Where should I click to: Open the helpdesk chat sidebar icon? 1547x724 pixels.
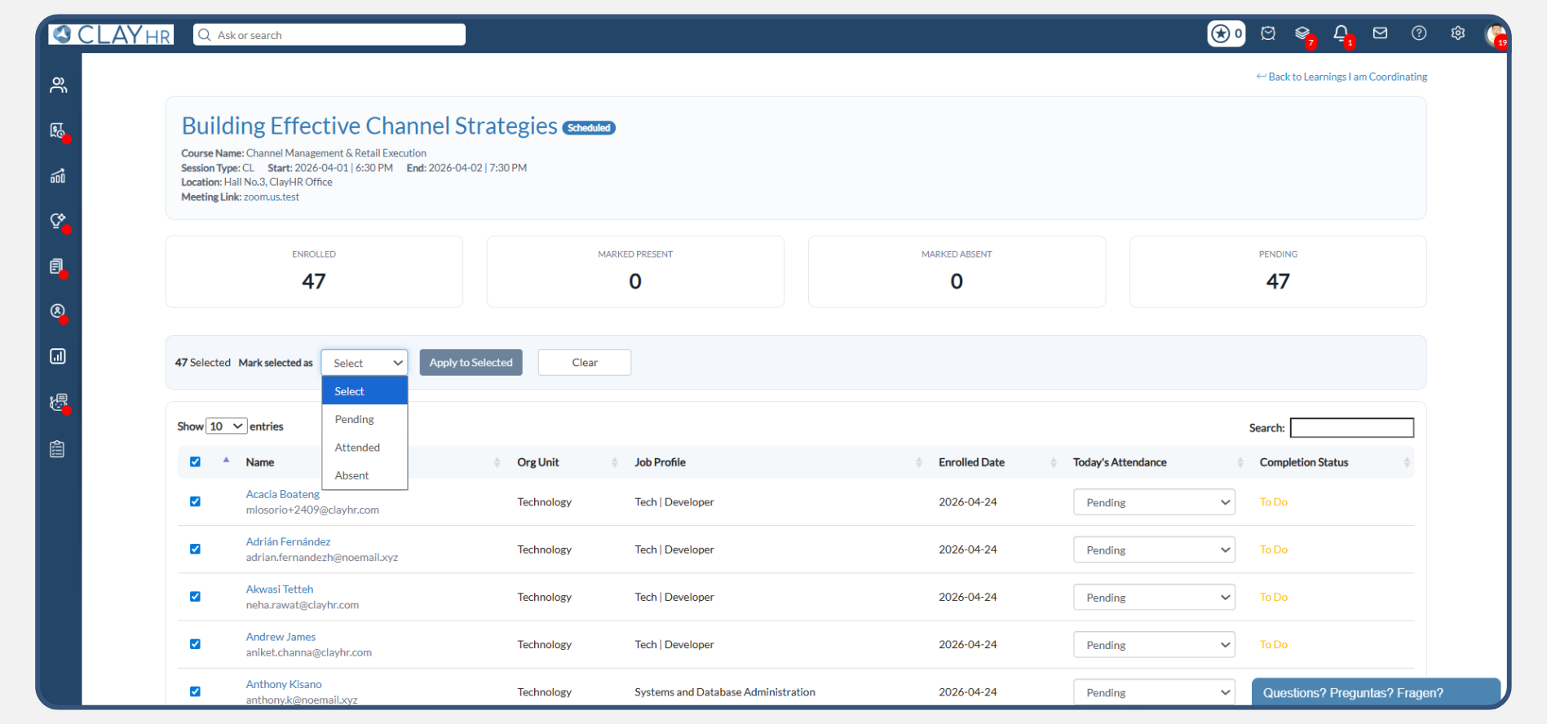point(58,402)
